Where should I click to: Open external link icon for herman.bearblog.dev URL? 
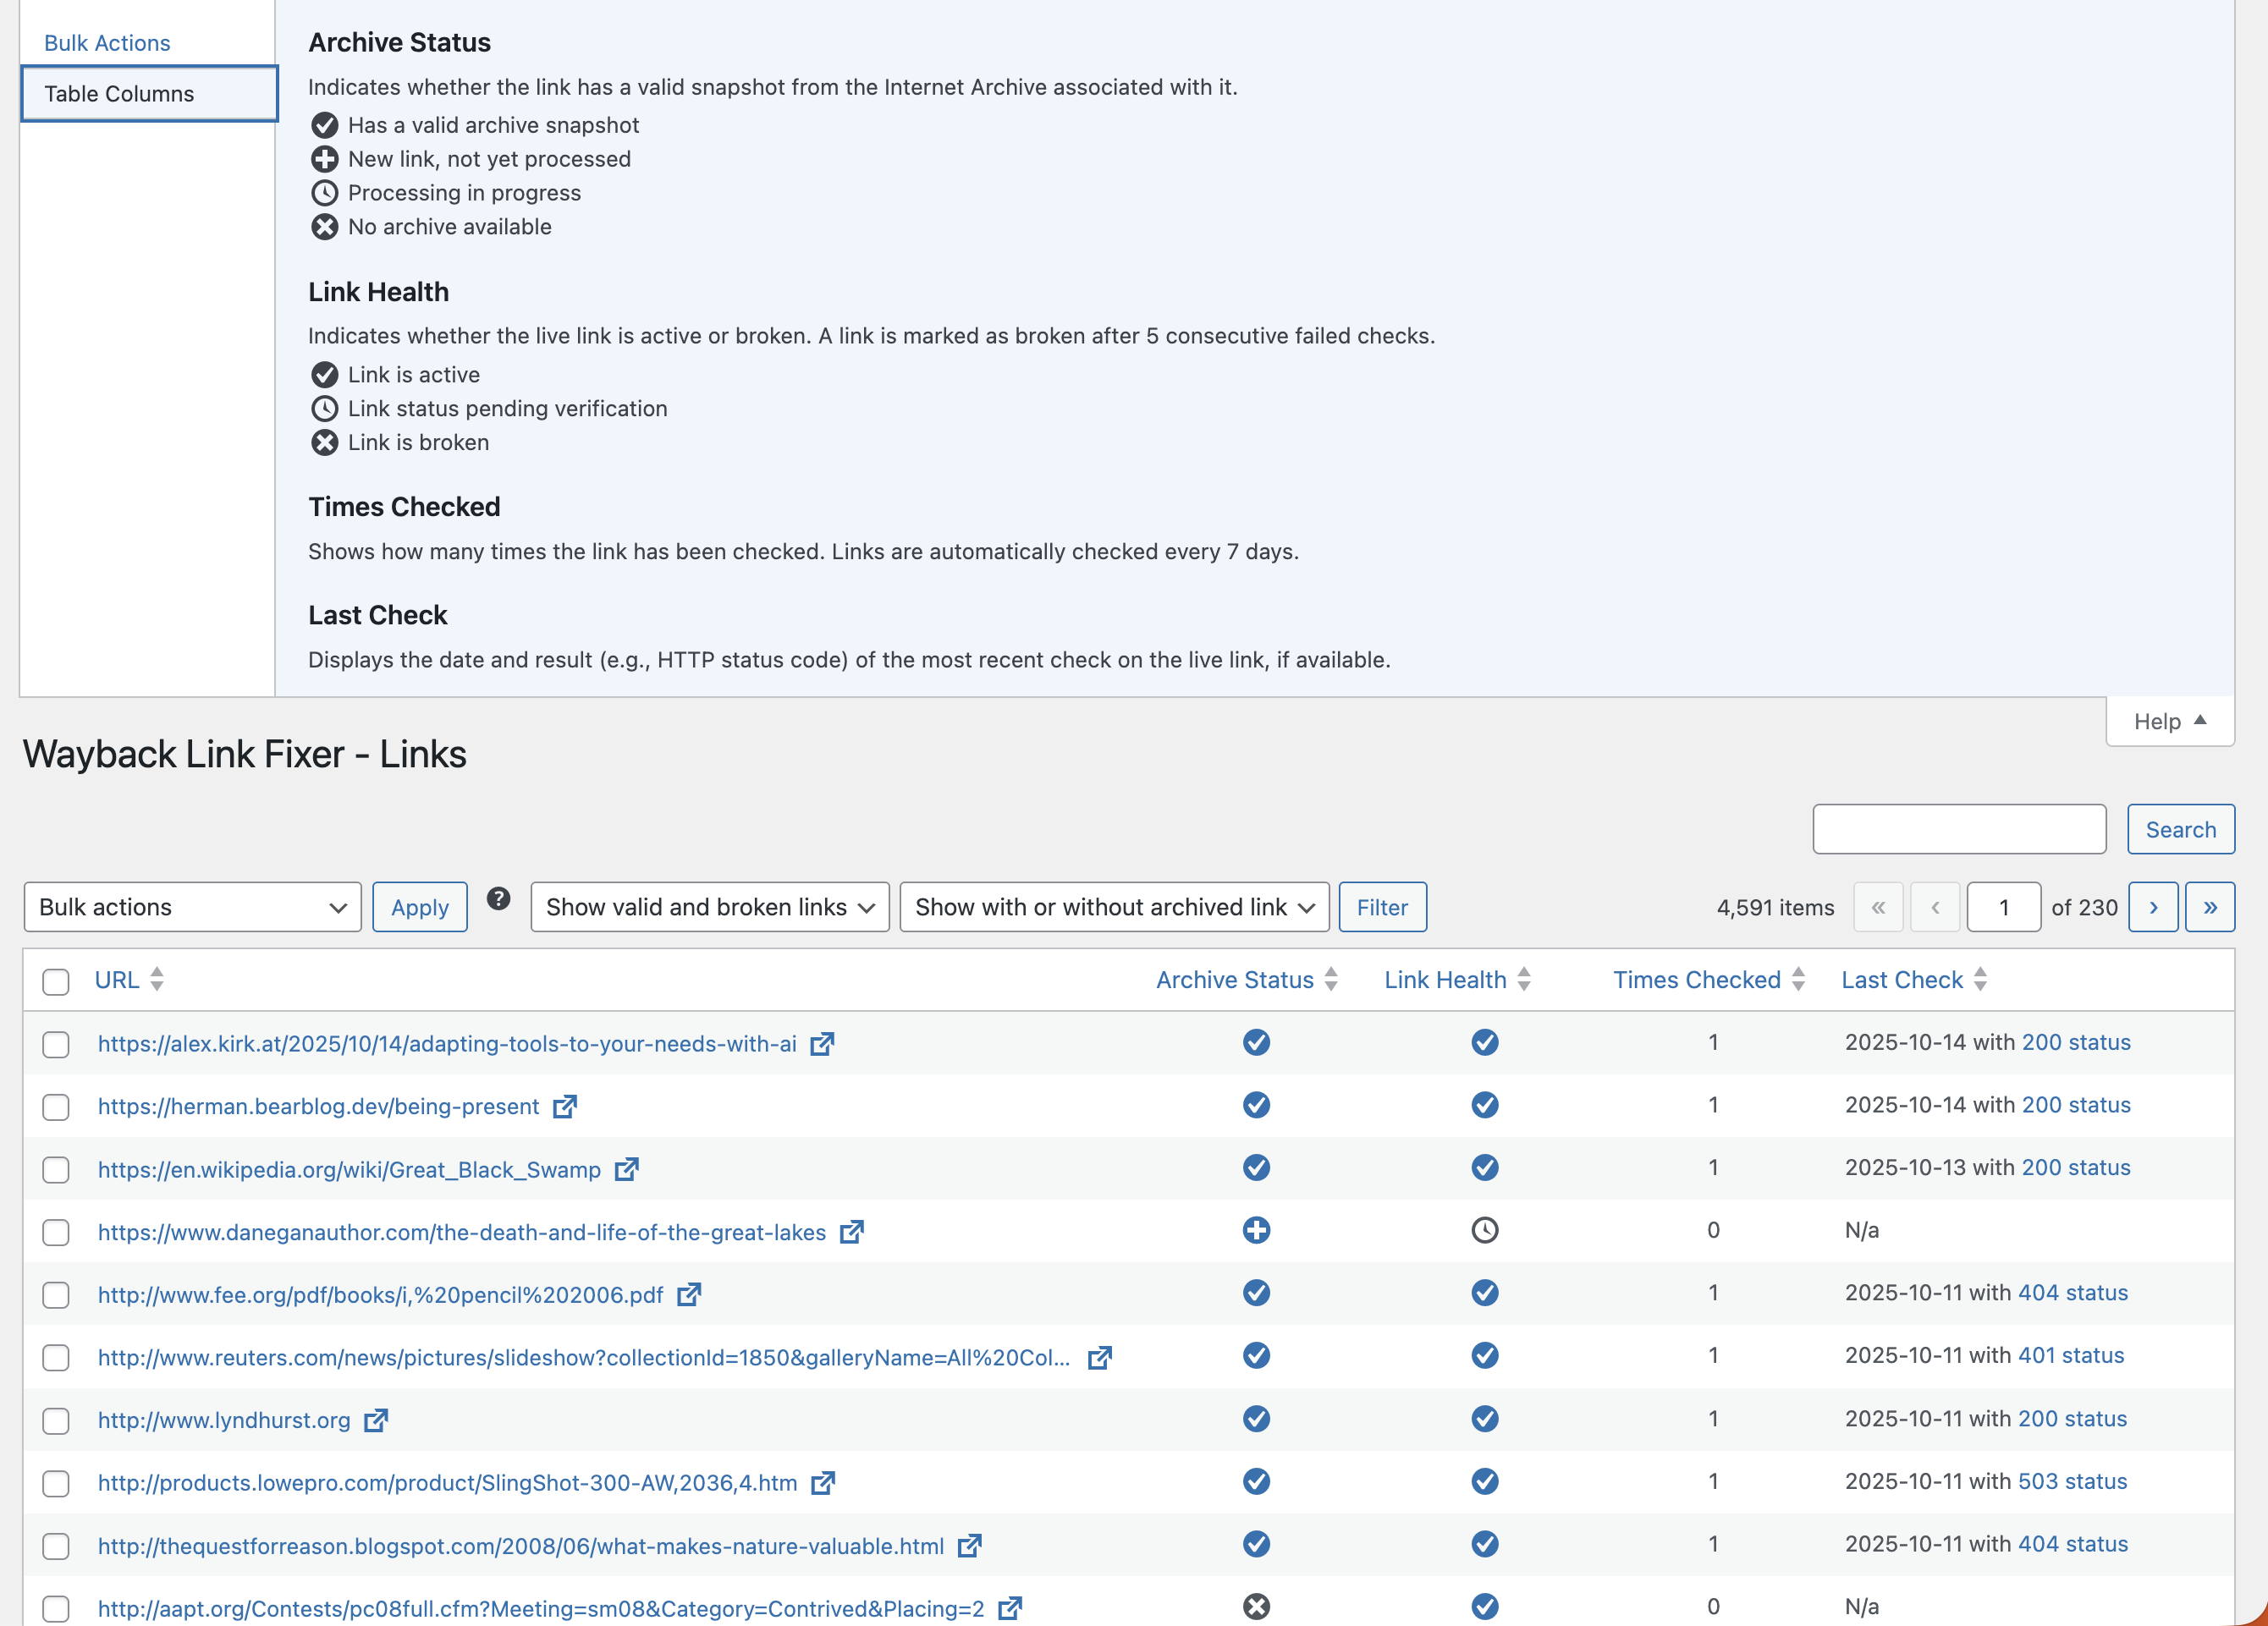565,1107
